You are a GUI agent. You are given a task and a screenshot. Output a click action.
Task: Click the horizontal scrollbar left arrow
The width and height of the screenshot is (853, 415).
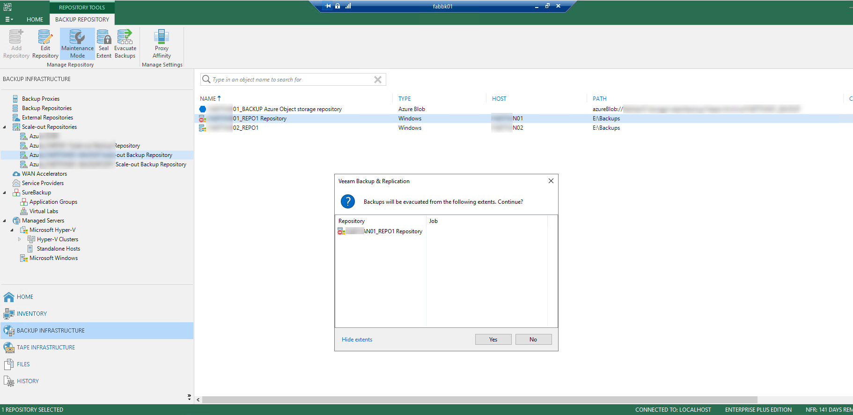click(199, 400)
